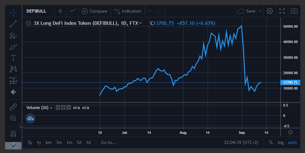This screenshot has height=153, width=305.
Task: Select the text annotation tool
Action: [13, 58]
